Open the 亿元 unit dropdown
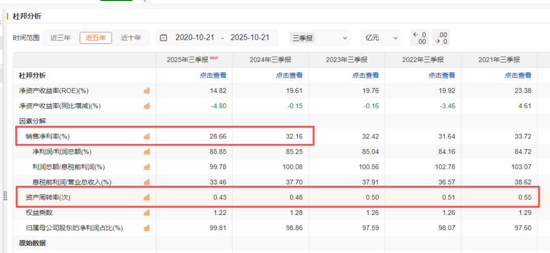This screenshot has width=550, height=253. coord(380,38)
